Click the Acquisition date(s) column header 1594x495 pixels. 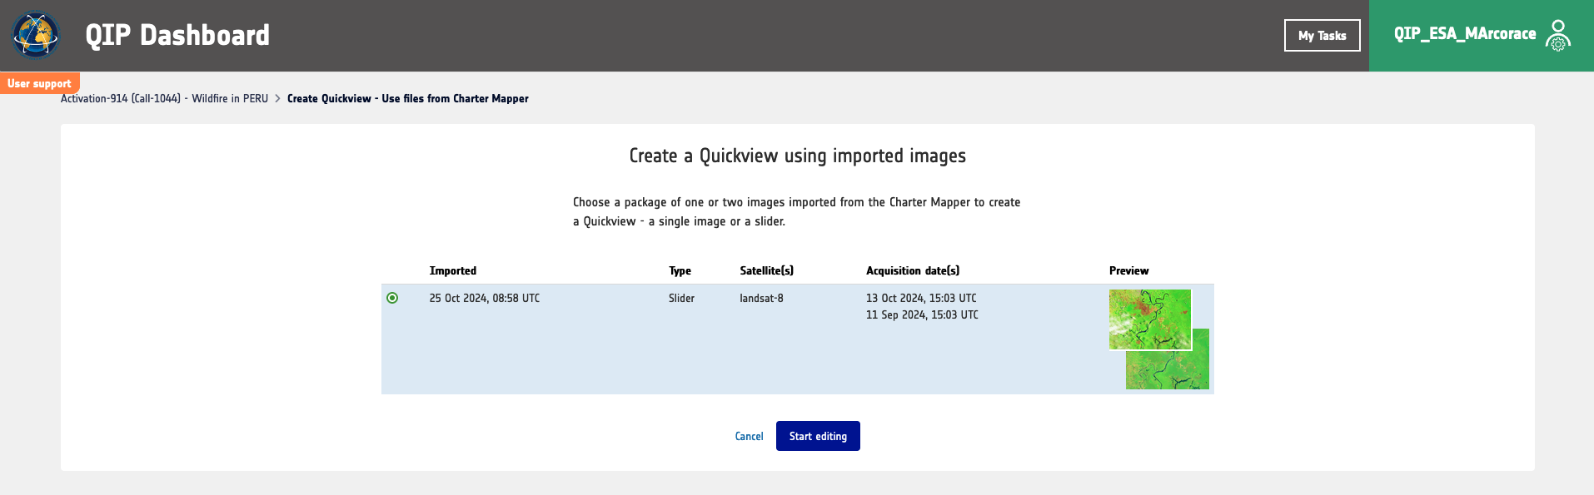point(913,270)
